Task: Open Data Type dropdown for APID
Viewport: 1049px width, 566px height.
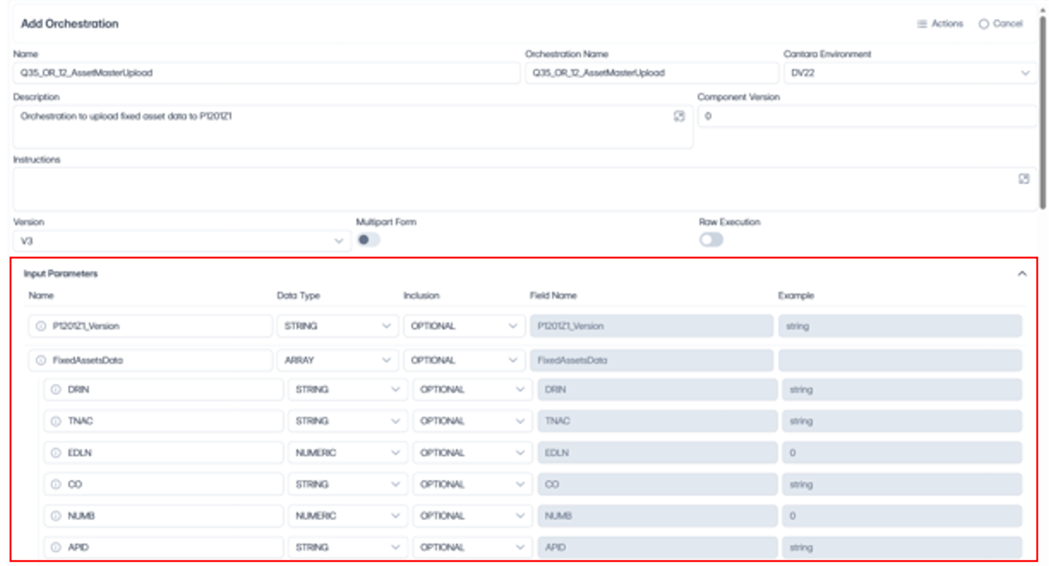Action: [x=348, y=547]
